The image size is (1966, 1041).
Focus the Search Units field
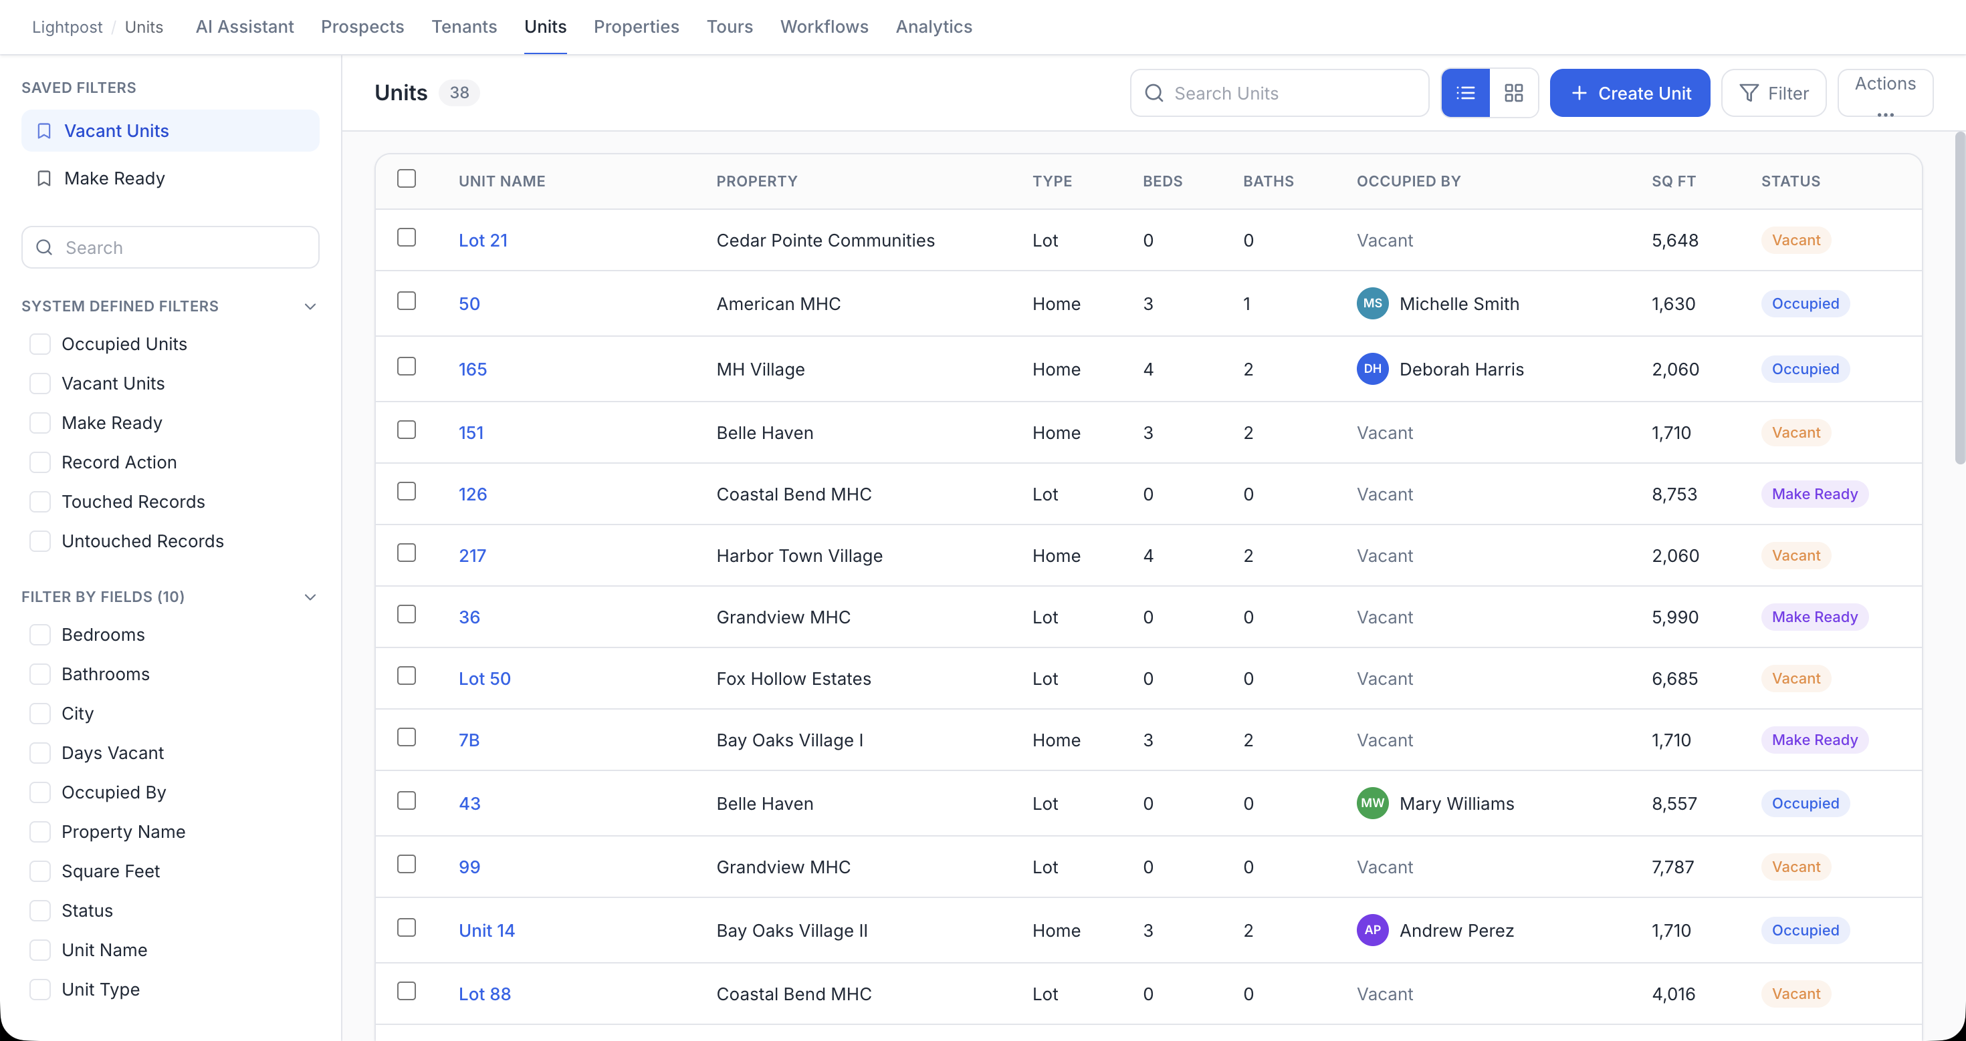(x=1279, y=93)
